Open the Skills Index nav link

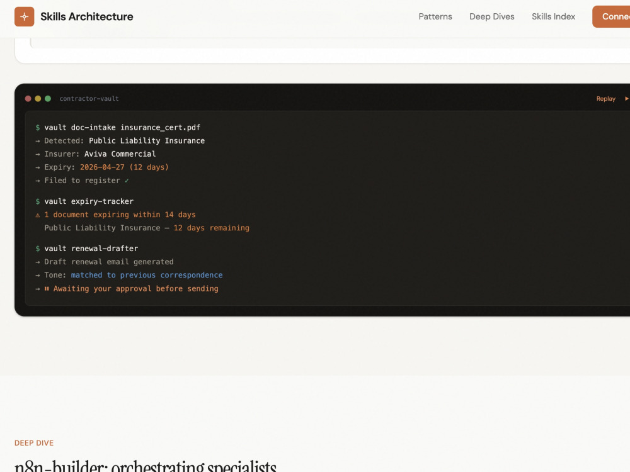coord(553,16)
